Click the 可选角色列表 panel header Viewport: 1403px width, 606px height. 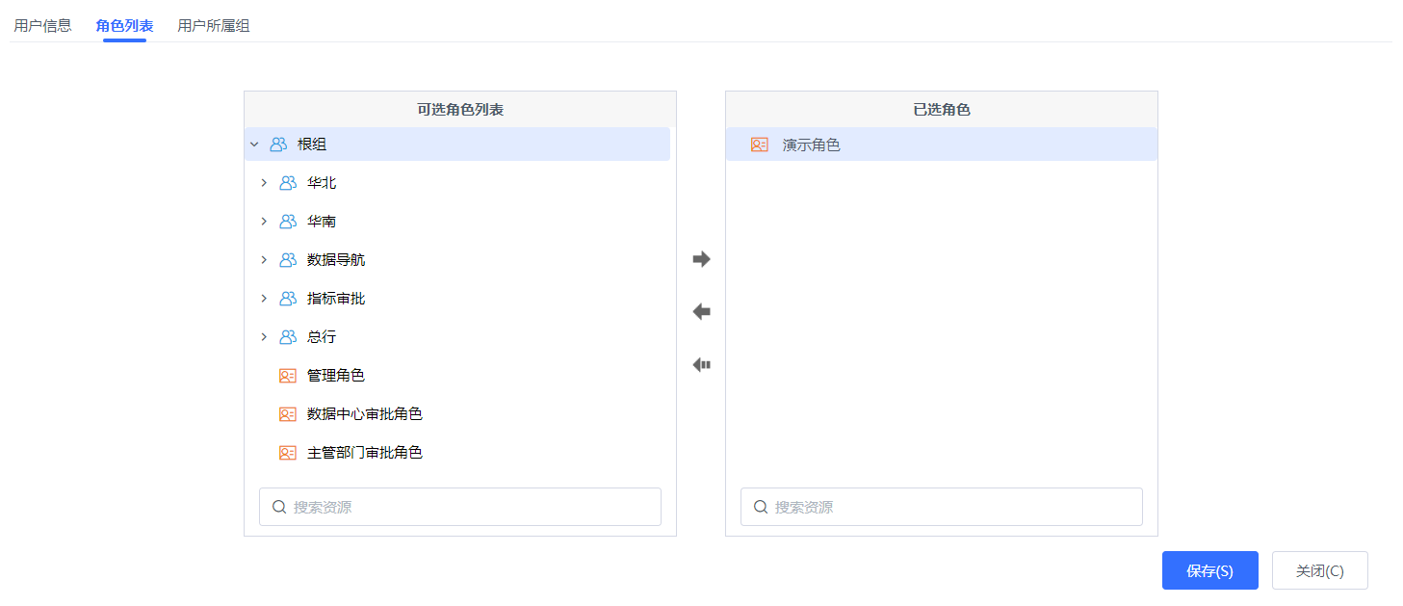coord(460,110)
